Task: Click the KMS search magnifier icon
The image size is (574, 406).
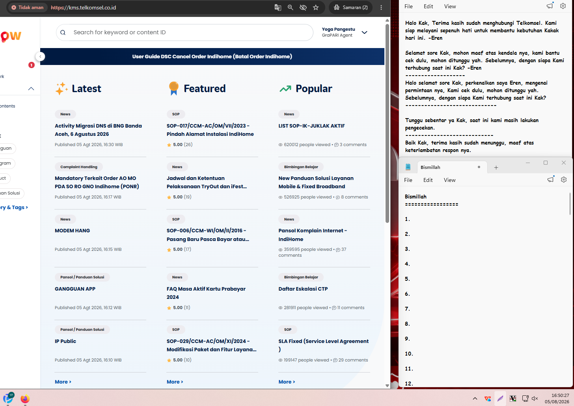Action: tap(63, 33)
